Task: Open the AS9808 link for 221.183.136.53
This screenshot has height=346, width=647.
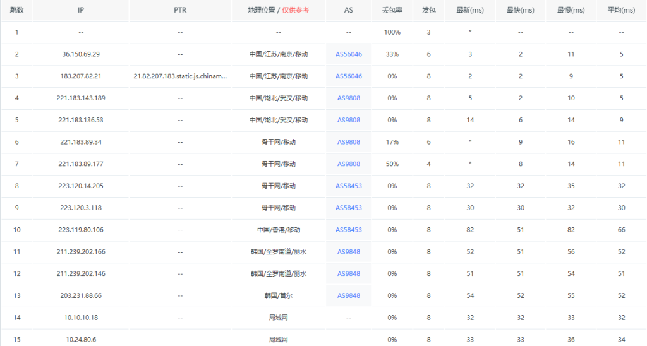Action: click(x=348, y=120)
